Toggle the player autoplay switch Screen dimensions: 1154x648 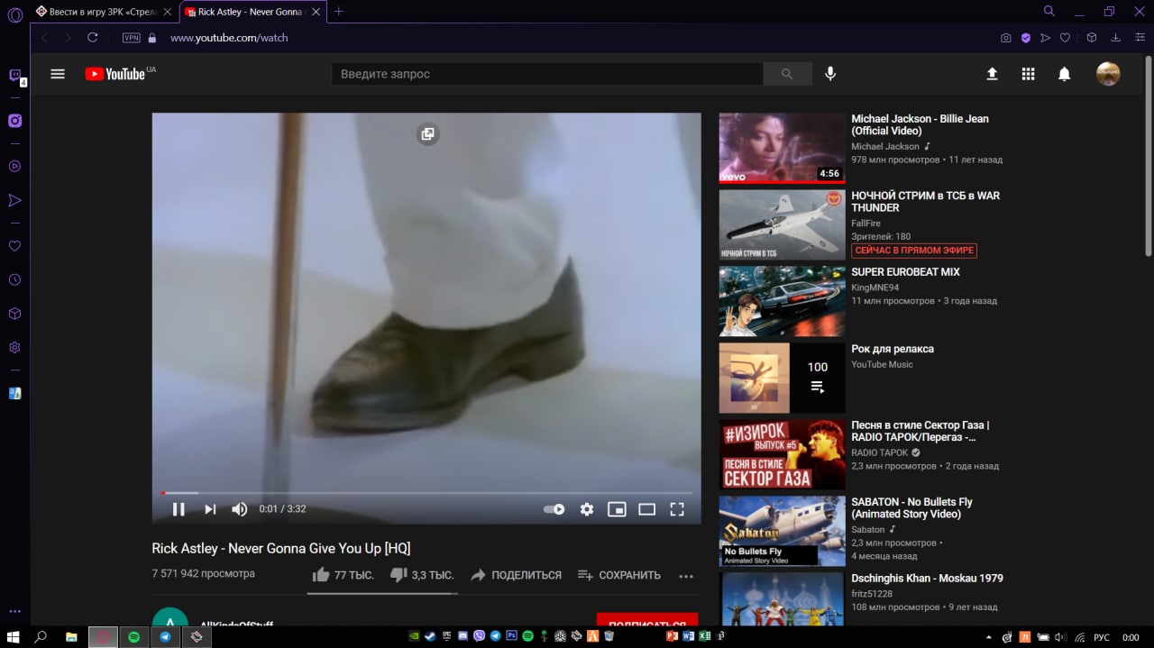tap(554, 509)
